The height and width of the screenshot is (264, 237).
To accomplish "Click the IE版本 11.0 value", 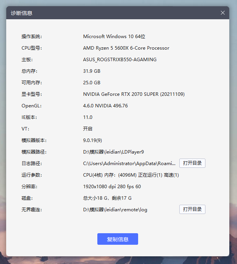I will pyautogui.click(x=88, y=117).
